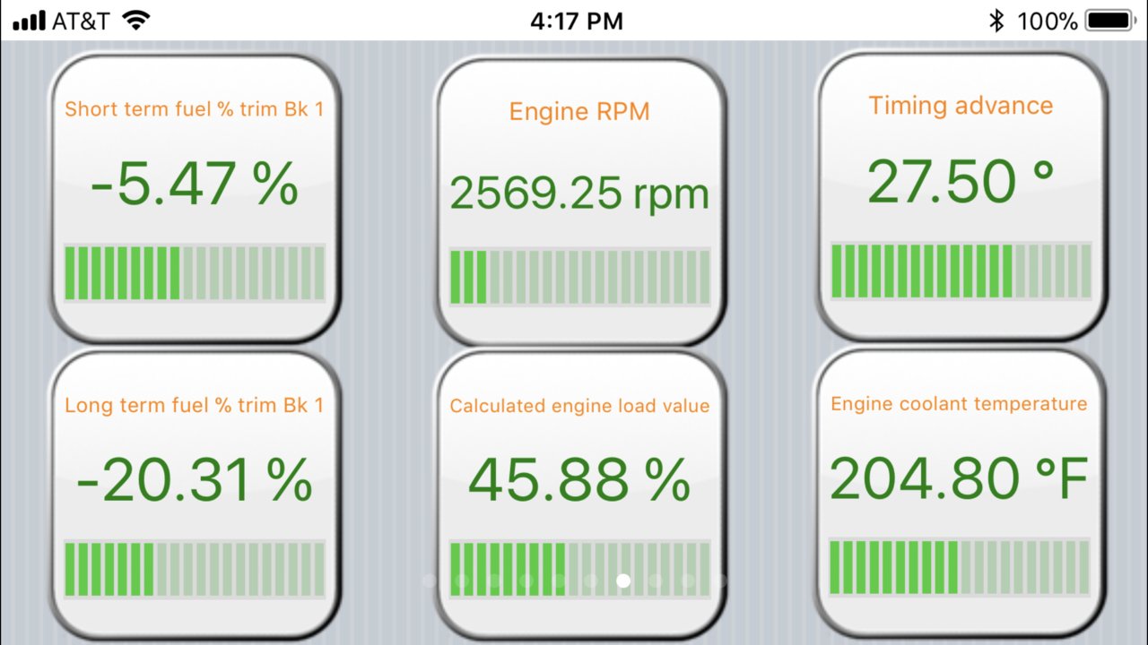Viewport: 1148px width, 645px height.
Task: Tap the 2569.25 rpm reading
Action: tap(579, 193)
